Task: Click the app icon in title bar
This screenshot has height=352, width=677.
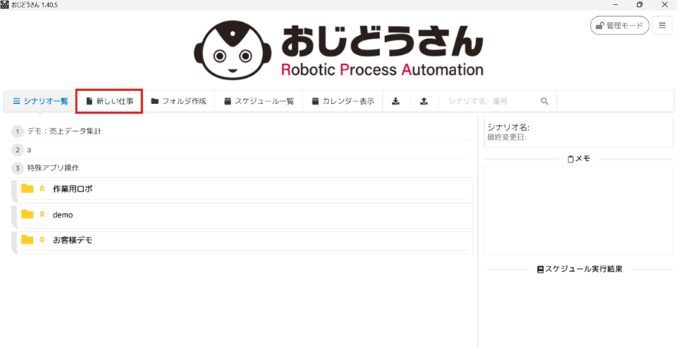Action: (x=5, y=5)
